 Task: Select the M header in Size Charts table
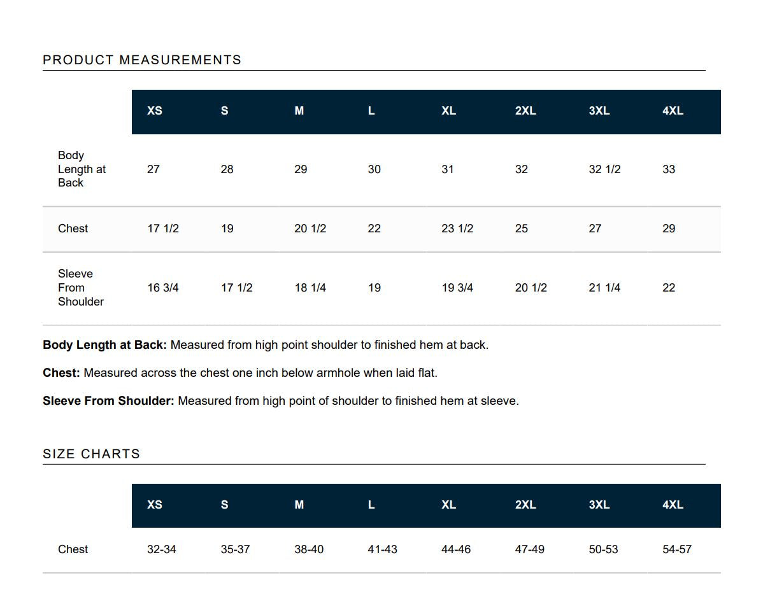(x=299, y=505)
